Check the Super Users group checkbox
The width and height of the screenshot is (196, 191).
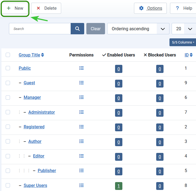(8, 185)
